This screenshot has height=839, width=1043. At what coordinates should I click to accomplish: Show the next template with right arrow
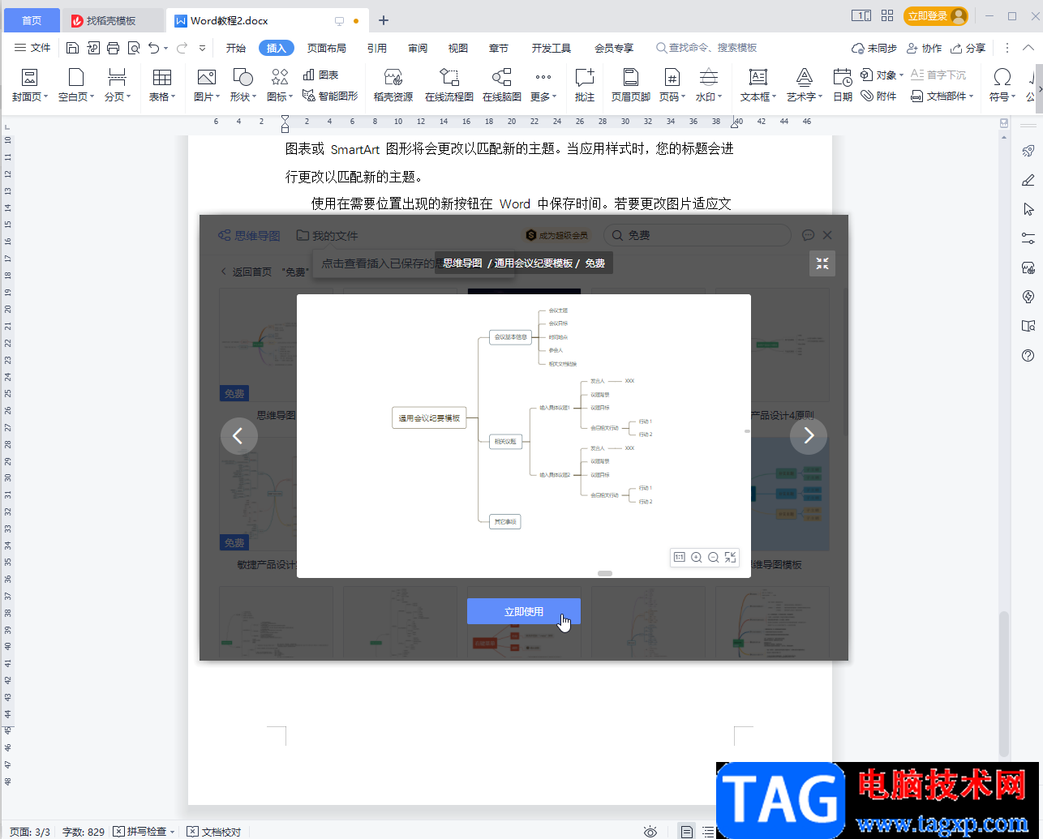click(809, 436)
